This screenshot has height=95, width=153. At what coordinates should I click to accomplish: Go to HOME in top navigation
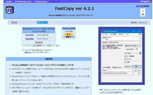9,2
